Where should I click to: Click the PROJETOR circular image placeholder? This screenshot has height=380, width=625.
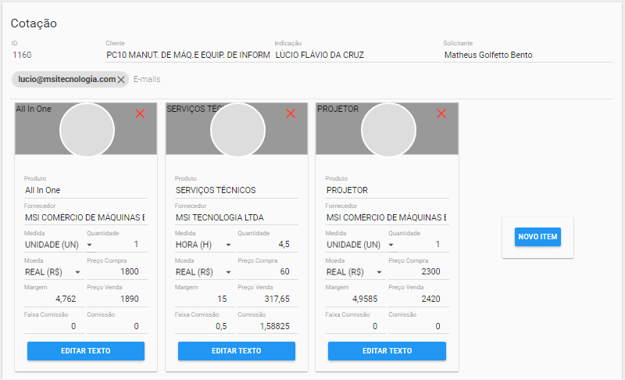[387, 128]
